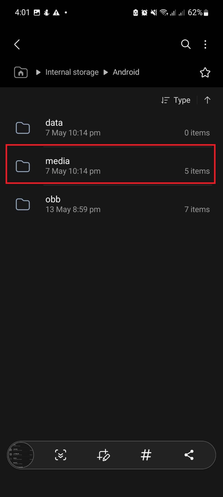Open the three-dot more options menu
Image resolution: width=223 pixels, height=497 pixels.
click(x=205, y=44)
